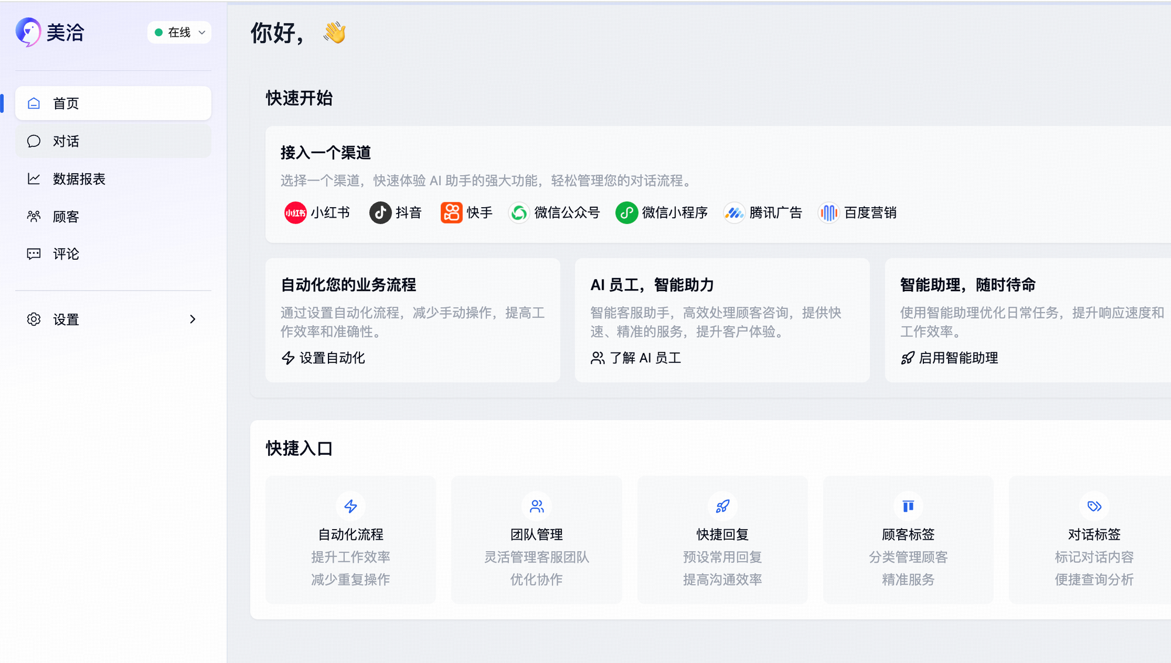Viewport: 1171px width, 663px height.
Task: Click the 美洽 logo icon
Action: (28, 32)
